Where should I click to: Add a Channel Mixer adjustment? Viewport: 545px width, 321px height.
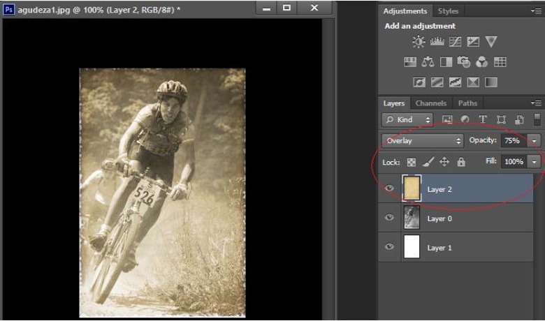coord(482,62)
